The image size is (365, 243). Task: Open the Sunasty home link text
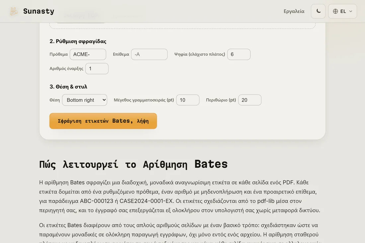coord(38,11)
